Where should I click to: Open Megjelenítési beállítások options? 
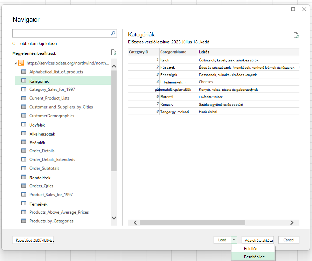point(34,53)
